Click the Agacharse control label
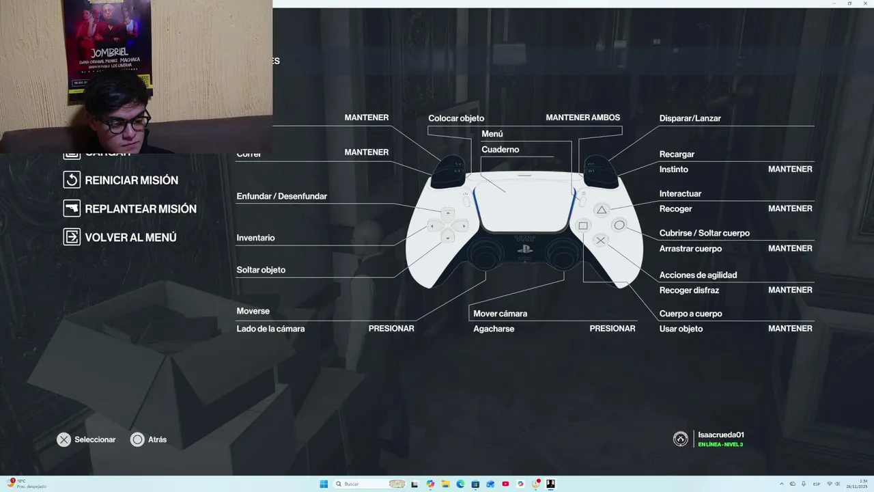Viewport: 874px width, 492px height. point(494,329)
